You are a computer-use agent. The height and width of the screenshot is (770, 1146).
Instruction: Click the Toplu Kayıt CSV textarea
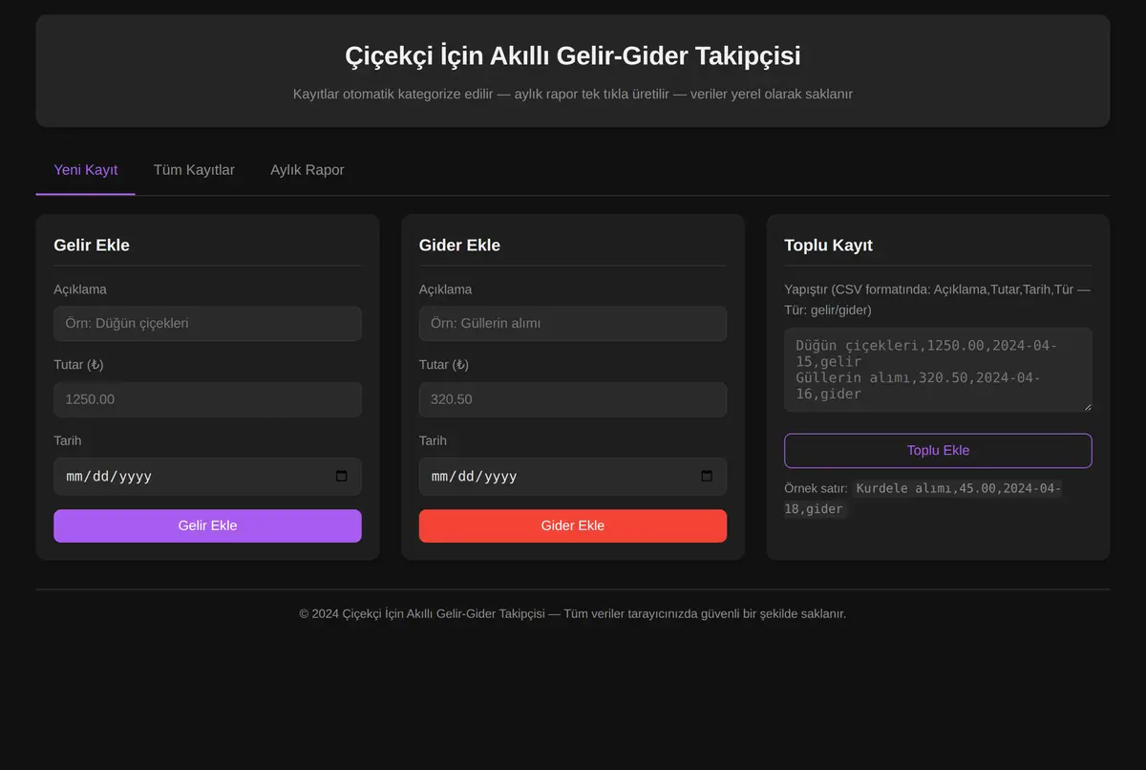[x=938, y=370]
